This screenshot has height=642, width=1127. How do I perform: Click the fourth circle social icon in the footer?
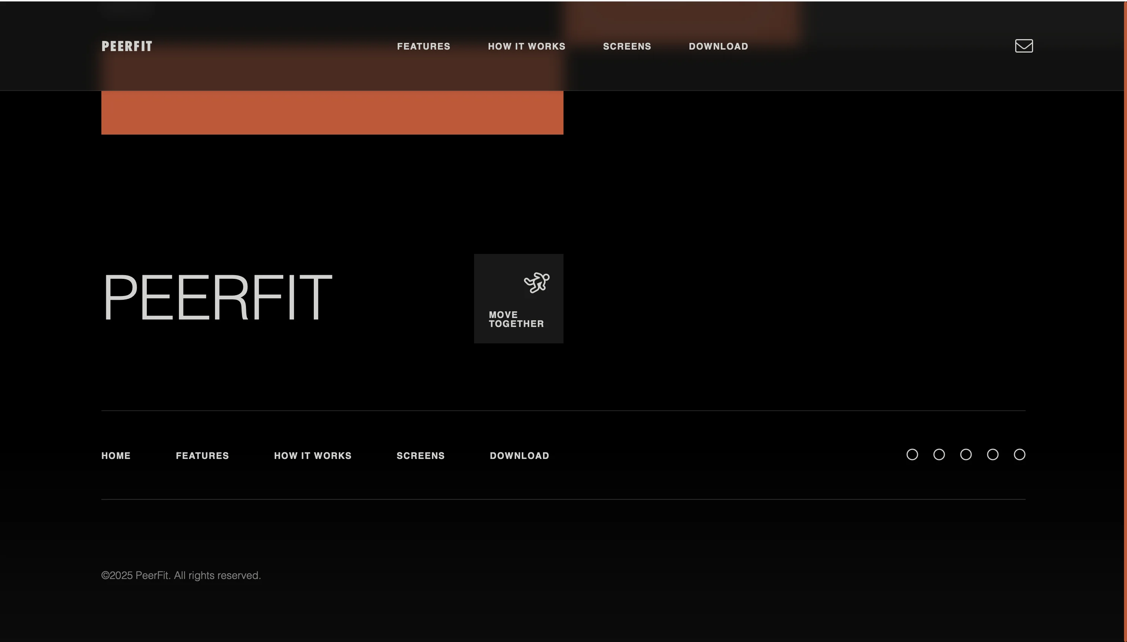coord(992,454)
